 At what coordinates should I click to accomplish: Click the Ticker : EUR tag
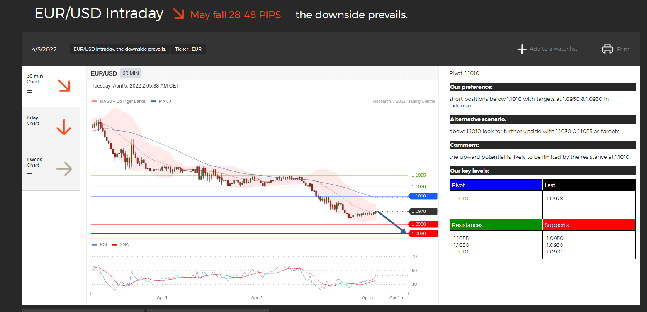coord(188,49)
